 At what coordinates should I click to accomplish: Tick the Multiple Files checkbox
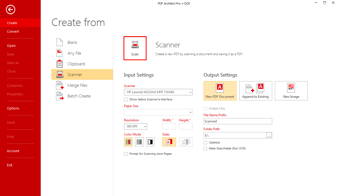[205, 109]
